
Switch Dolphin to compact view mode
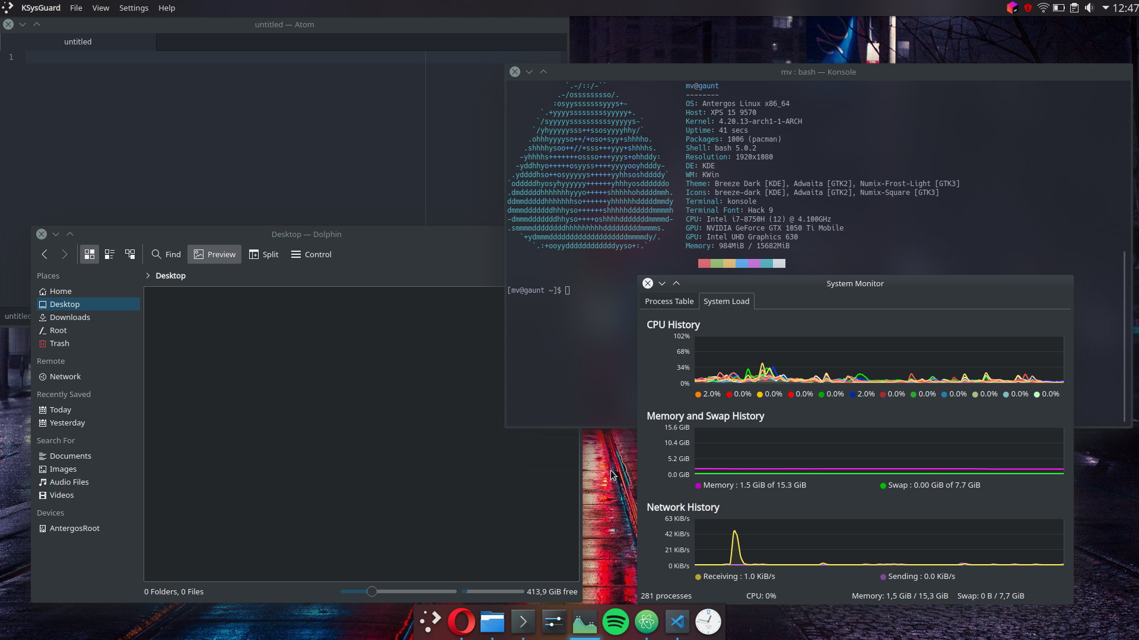(x=110, y=254)
